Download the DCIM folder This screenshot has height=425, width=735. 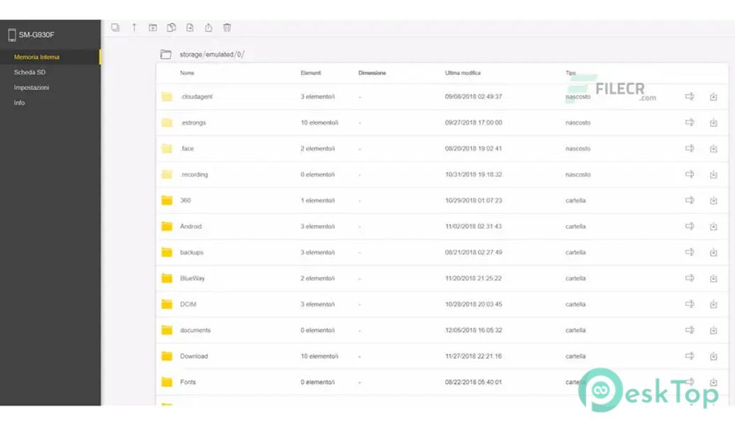tap(714, 305)
